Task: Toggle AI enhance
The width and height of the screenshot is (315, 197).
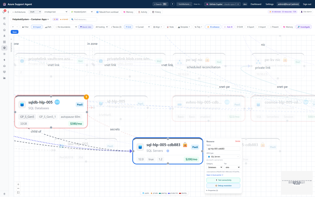Action: point(213,27)
